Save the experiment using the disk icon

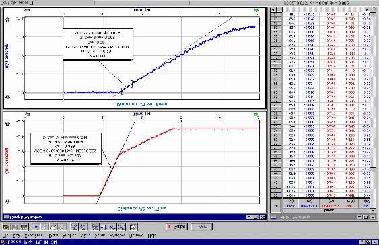(x=15, y=227)
